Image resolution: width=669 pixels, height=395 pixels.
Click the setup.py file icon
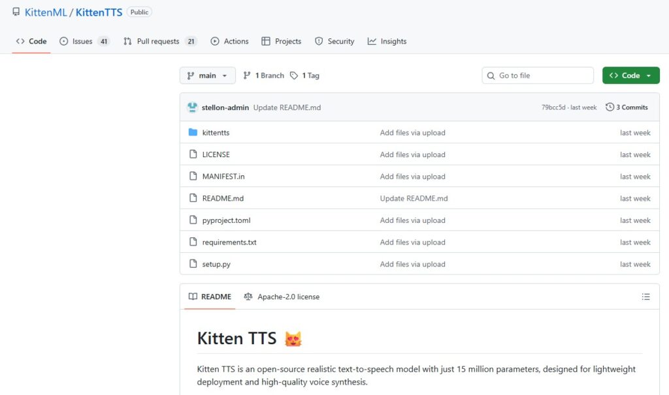(x=193, y=263)
